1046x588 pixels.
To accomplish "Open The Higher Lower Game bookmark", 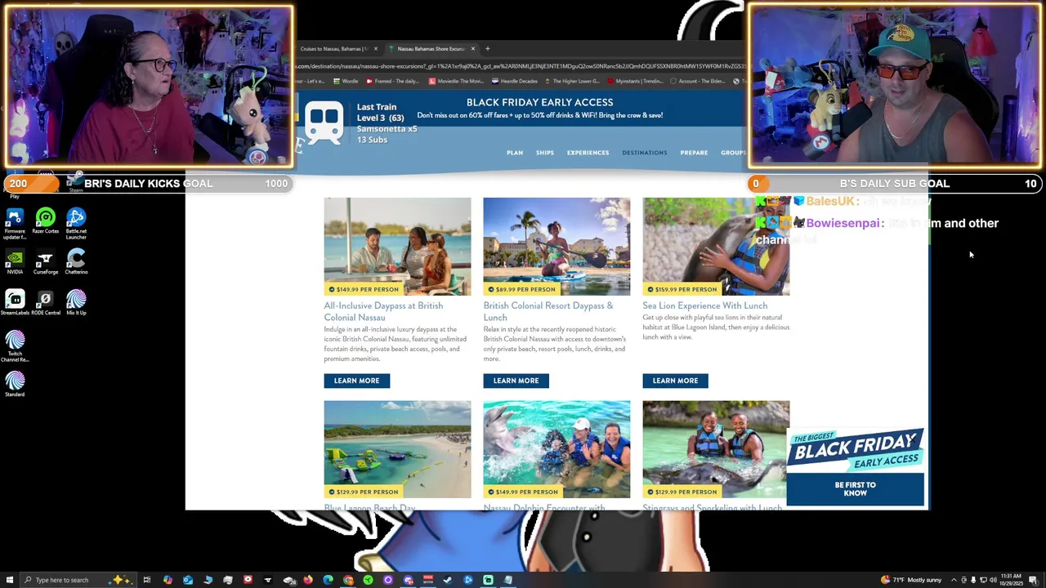I will point(572,81).
